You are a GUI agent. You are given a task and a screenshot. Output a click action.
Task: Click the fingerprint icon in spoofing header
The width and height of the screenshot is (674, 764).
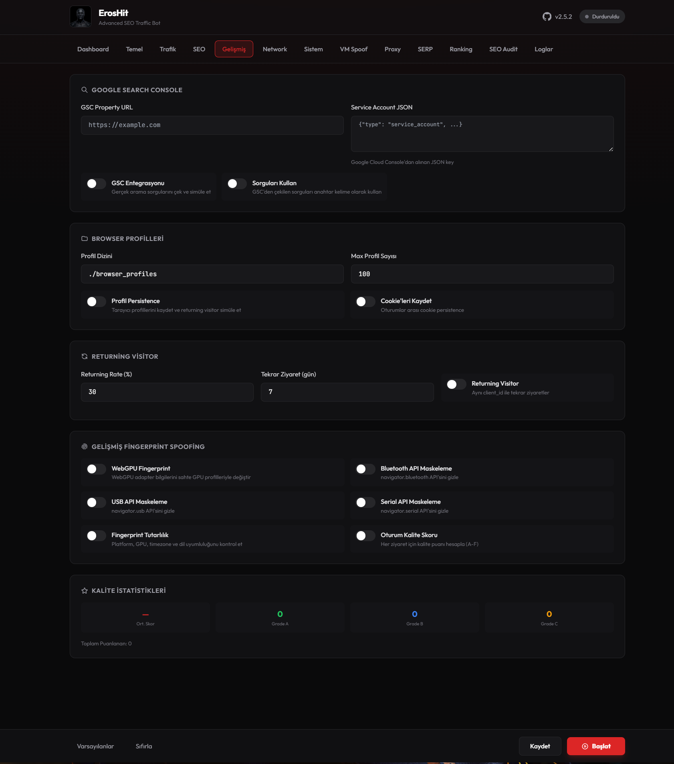pos(85,447)
